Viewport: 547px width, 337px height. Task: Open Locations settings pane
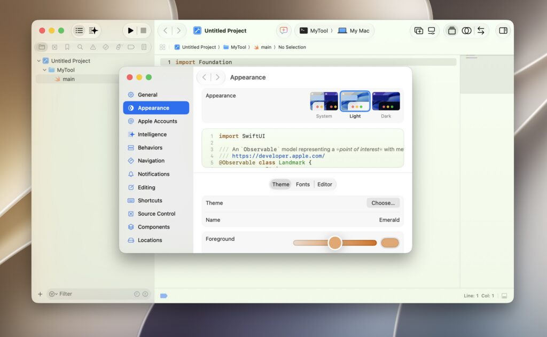pyautogui.click(x=156, y=240)
